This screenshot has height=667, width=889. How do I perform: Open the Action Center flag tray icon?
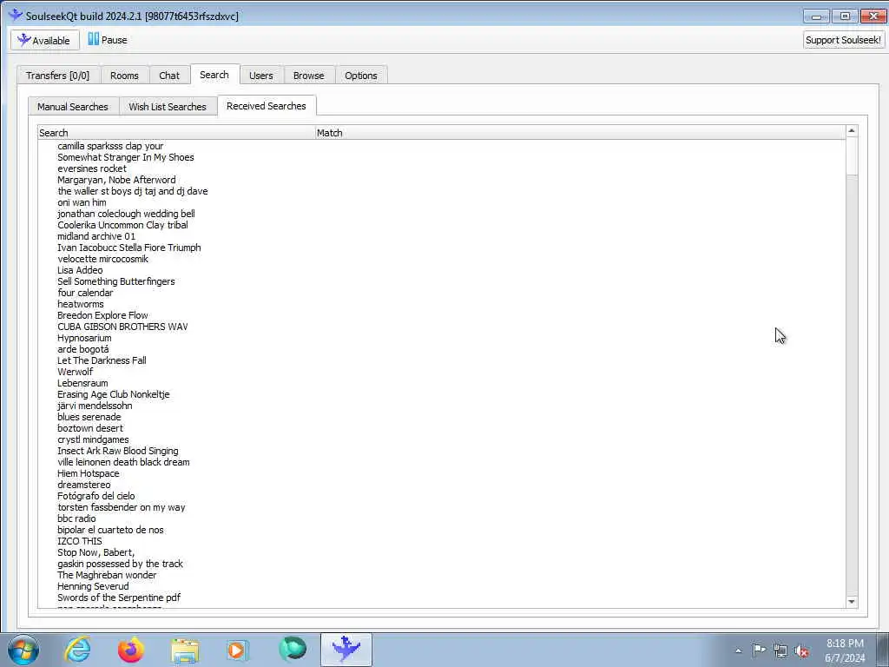[759, 650]
